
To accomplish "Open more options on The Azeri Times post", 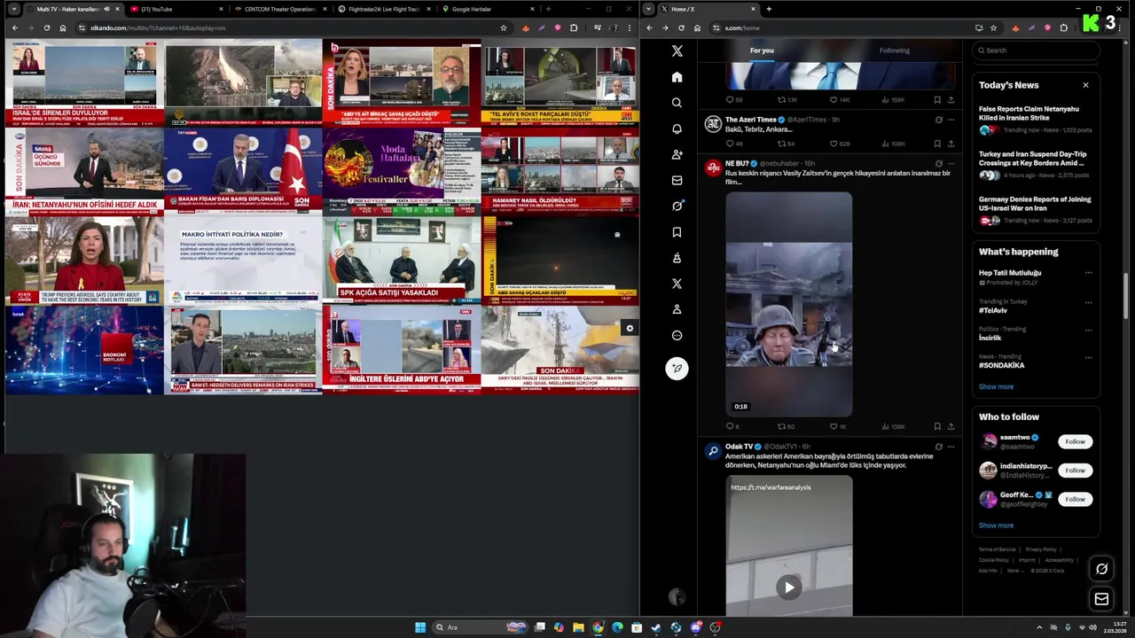I will click(x=951, y=120).
